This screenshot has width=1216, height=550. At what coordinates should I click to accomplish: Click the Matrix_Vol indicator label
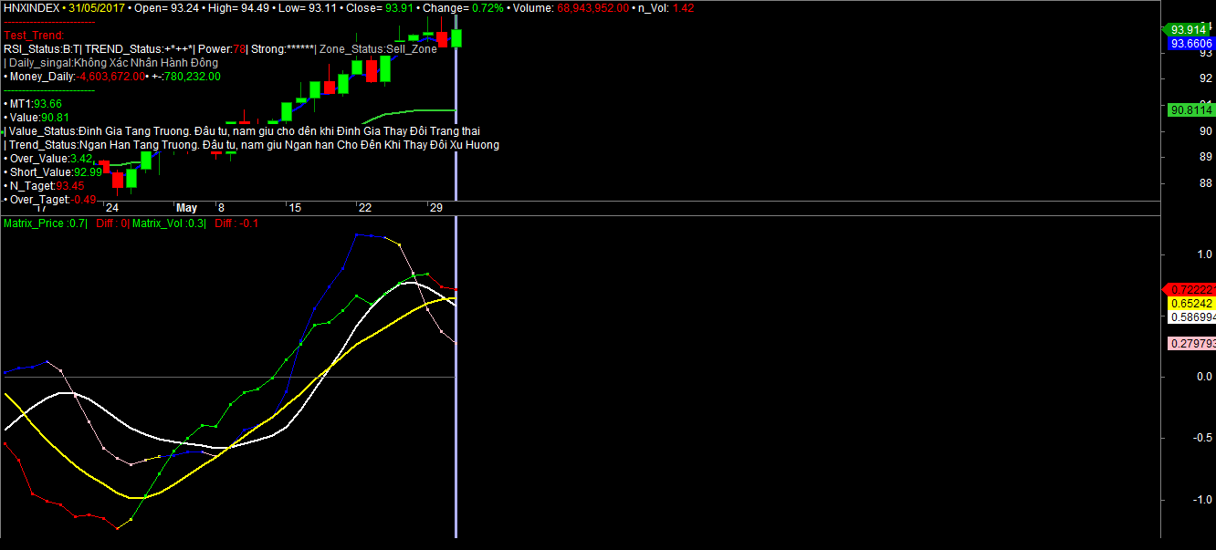(169, 223)
